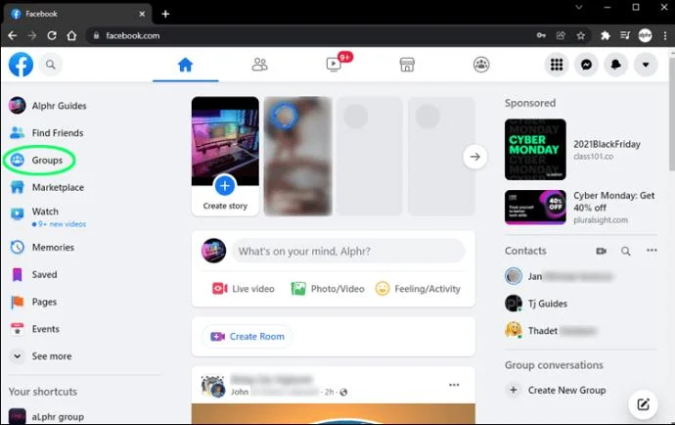
Task: Open Chrome three-dot menu
Action: click(x=664, y=35)
